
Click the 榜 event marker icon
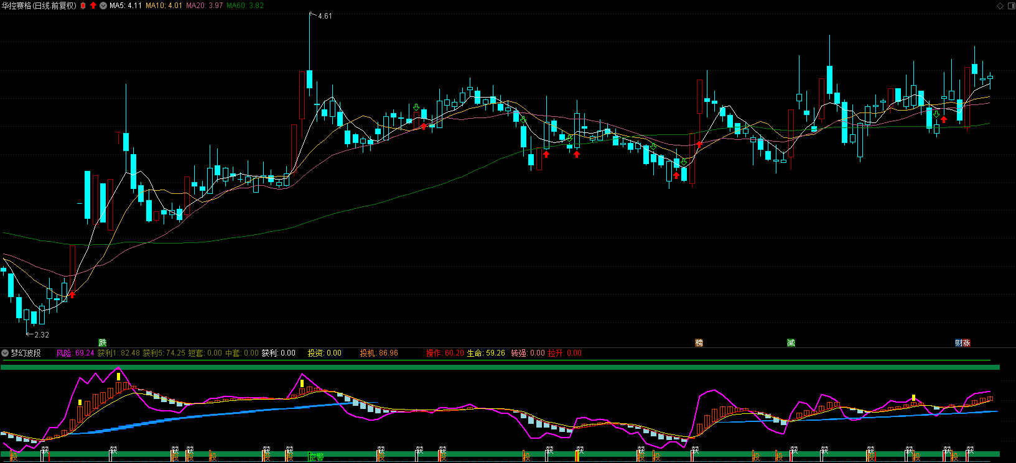(699, 343)
